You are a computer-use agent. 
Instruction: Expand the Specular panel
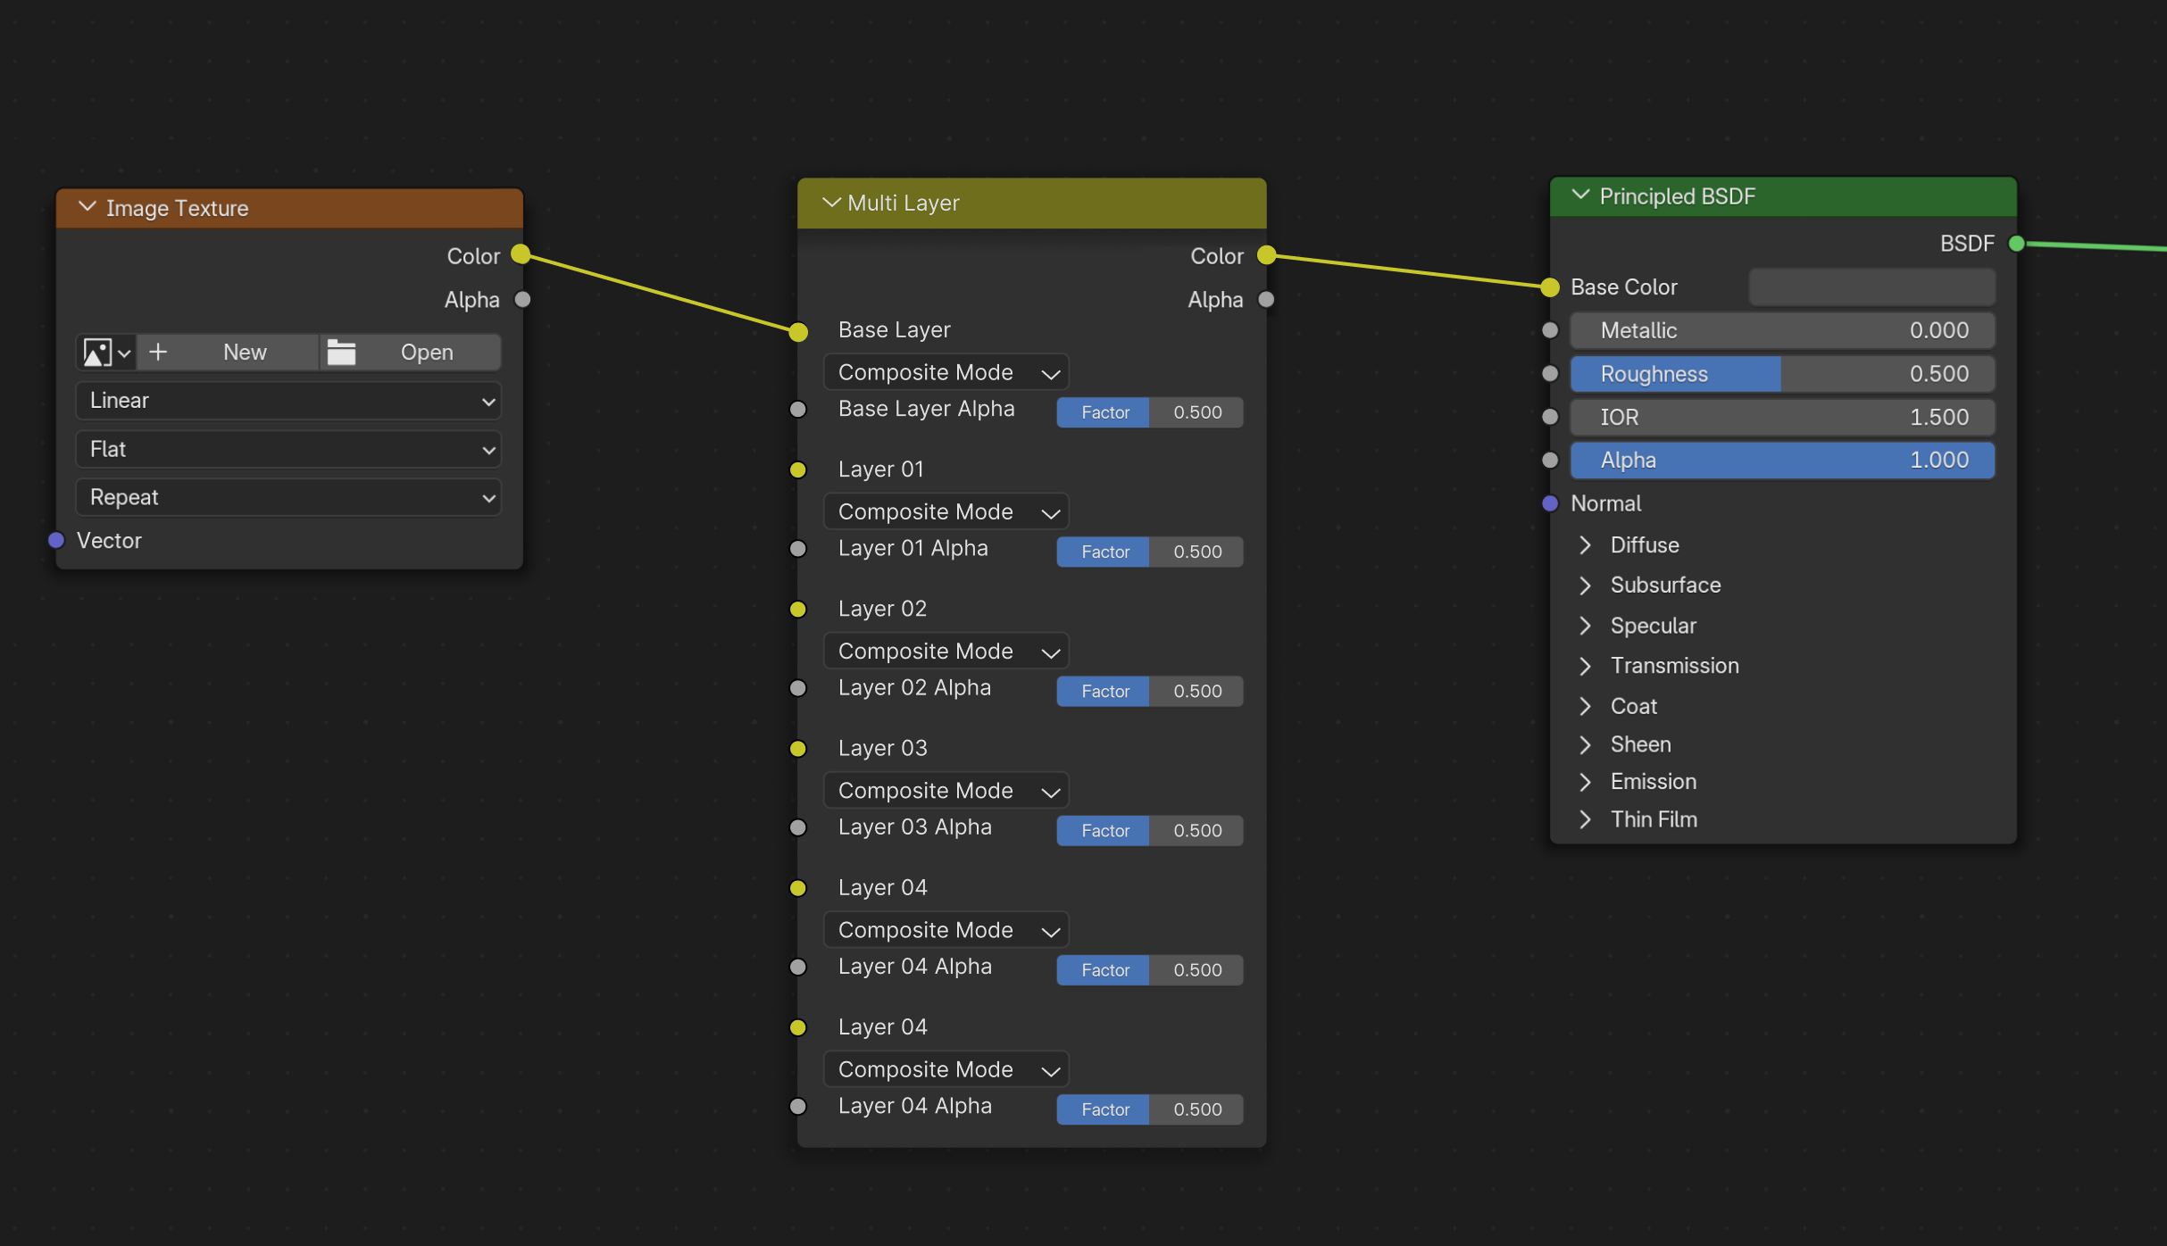coord(1585,626)
